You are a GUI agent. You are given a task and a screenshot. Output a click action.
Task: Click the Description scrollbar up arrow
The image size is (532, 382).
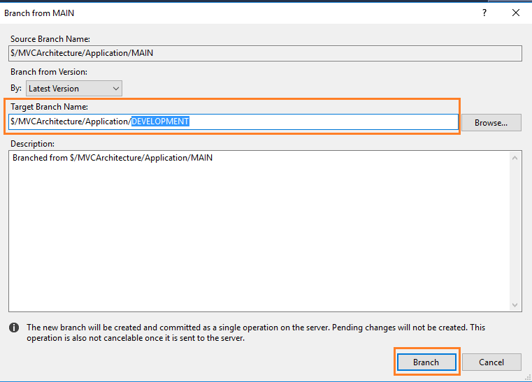coord(515,158)
